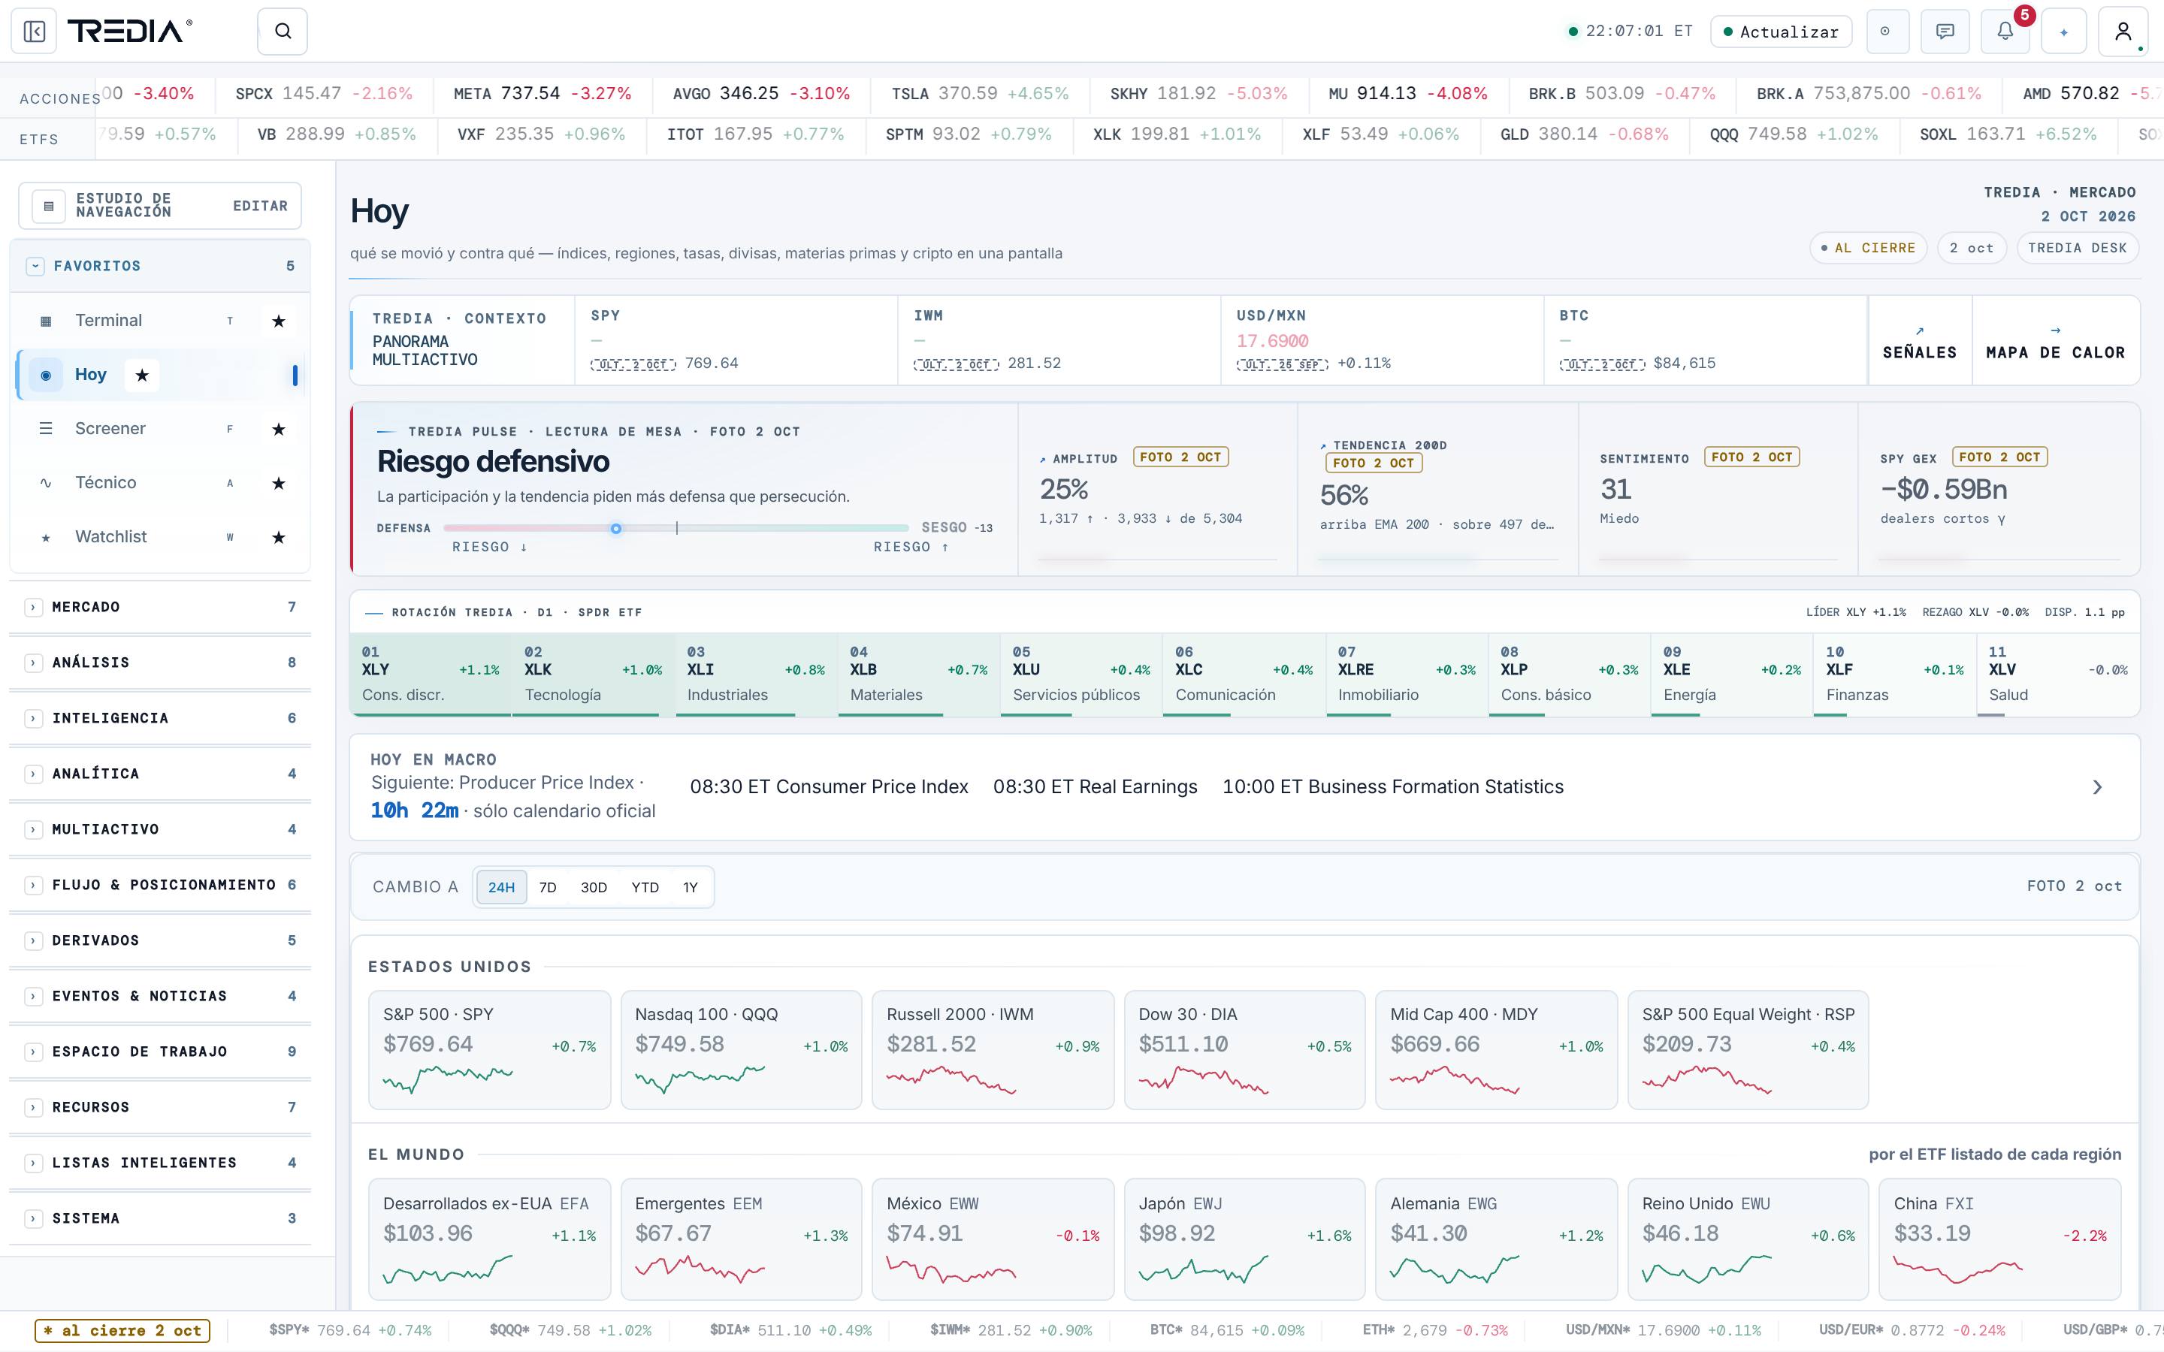Click the Terminal sidebar icon
Image resolution: width=2164 pixels, height=1352 pixels.
(x=46, y=321)
